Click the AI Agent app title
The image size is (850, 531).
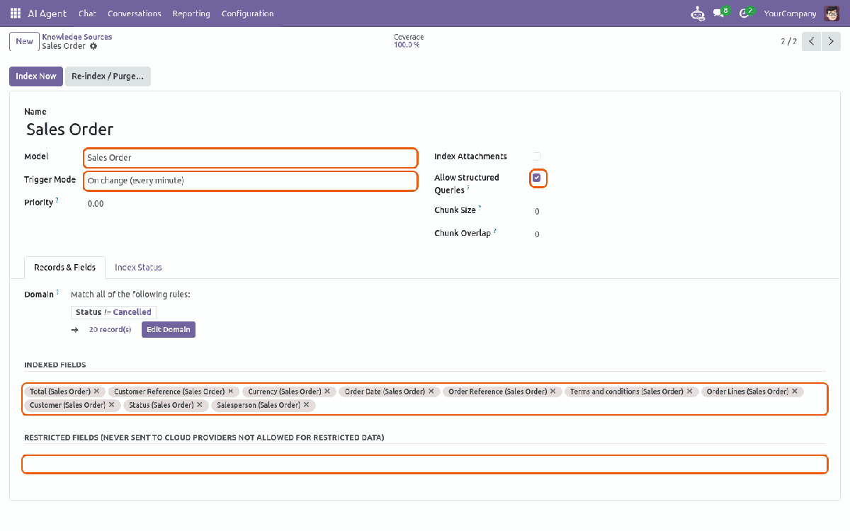click(47, 13)
